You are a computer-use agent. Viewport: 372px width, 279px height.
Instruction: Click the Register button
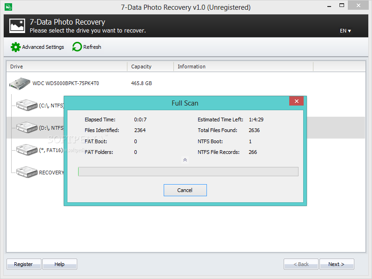[24, 264]
